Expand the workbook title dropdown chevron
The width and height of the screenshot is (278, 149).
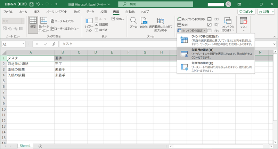click(109, 5)
